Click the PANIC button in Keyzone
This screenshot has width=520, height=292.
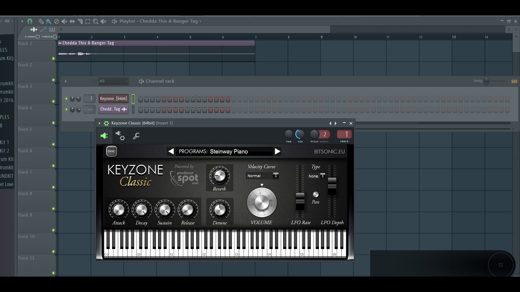click(111, 151)
